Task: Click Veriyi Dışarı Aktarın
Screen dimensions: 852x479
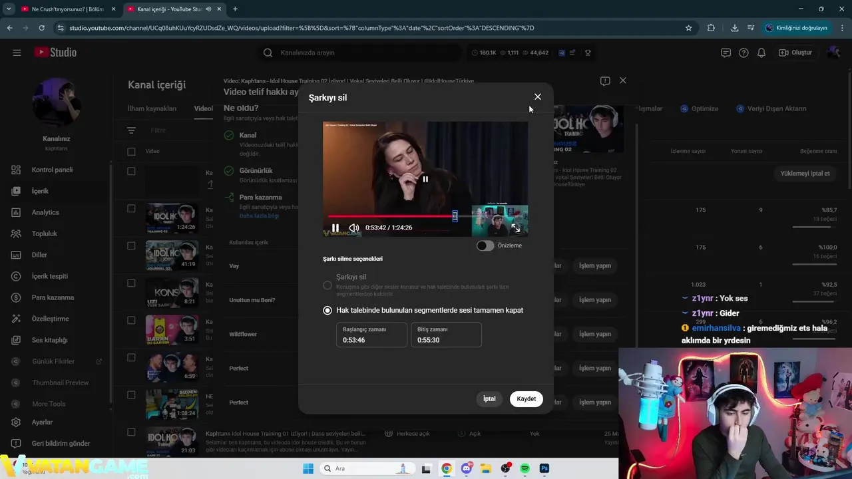Action: [x=771, y=108]
